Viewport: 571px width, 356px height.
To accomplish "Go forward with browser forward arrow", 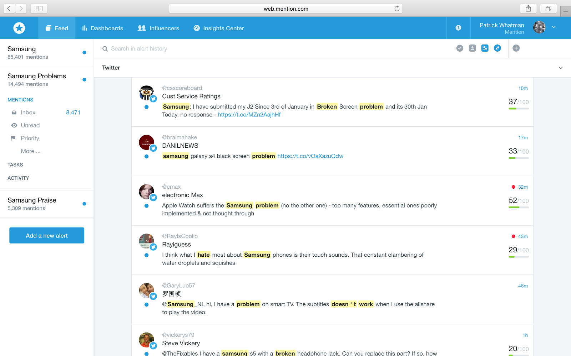I will tap(21, 8).
